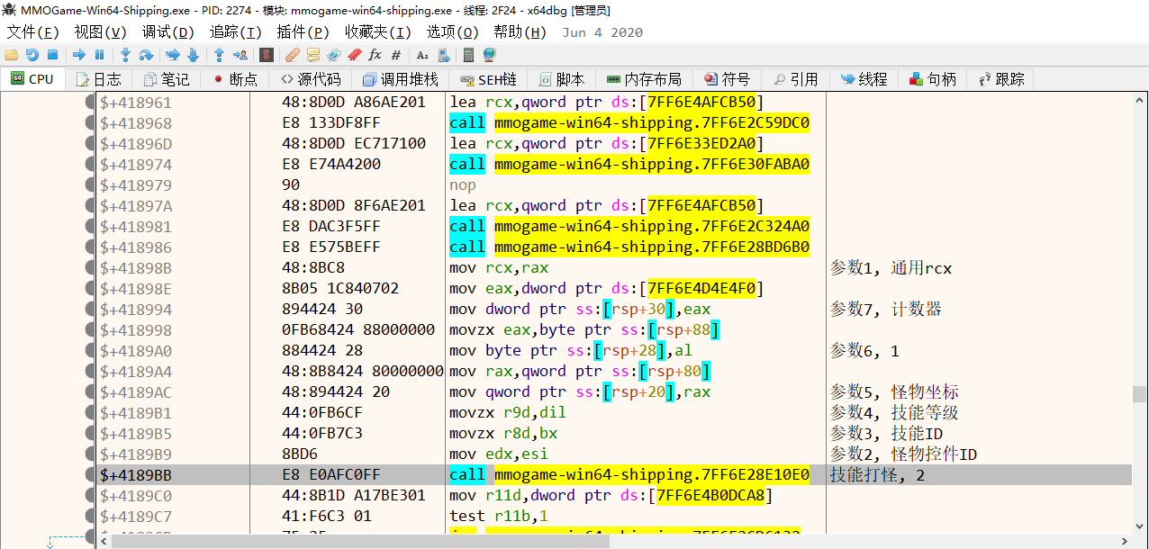
Task: Select the mov edx,esi instruction
Action: pos(498,454)
